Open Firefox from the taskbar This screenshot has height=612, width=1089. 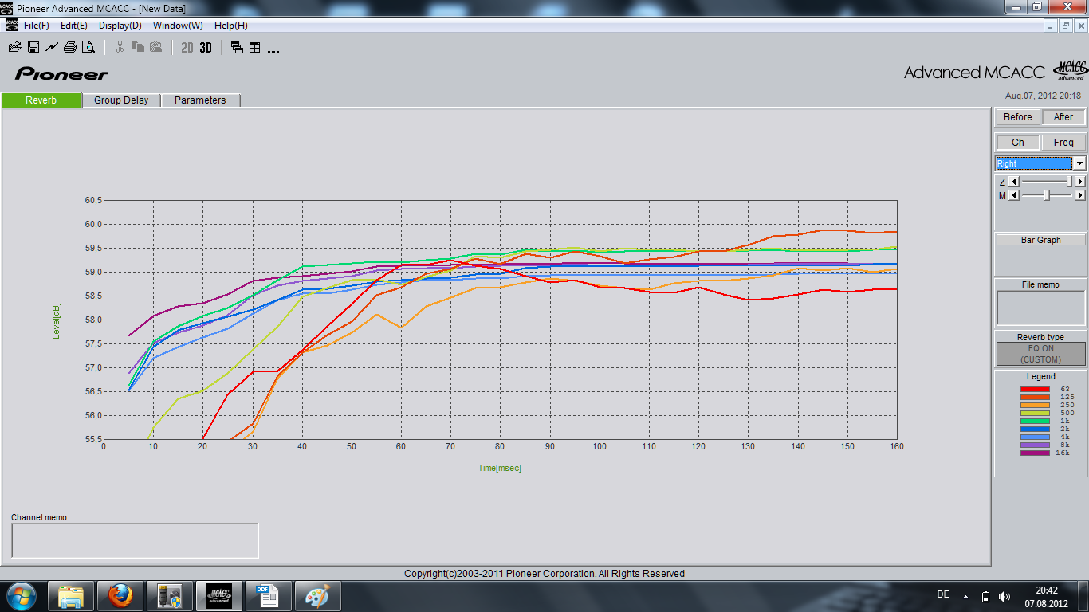click(120, 595)
